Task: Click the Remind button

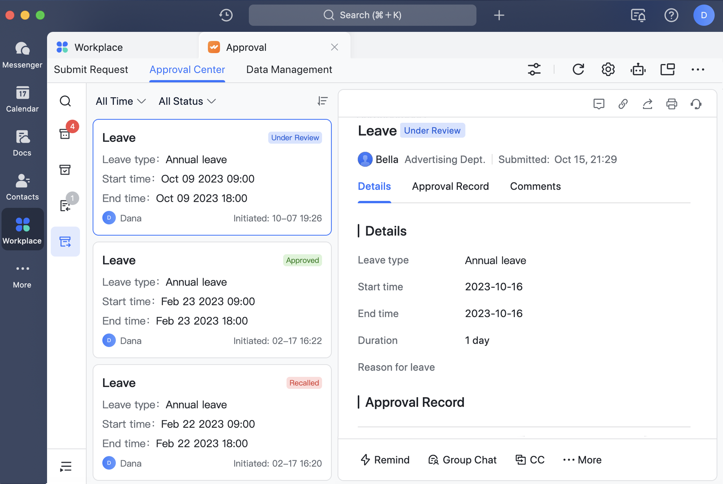Action: [x=385, y=460]
